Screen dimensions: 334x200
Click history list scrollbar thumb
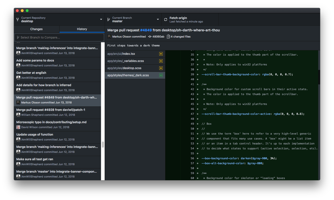[103, 145]
